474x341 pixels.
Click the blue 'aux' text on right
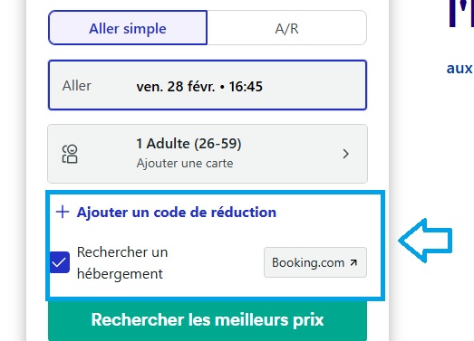coord(459,69)
